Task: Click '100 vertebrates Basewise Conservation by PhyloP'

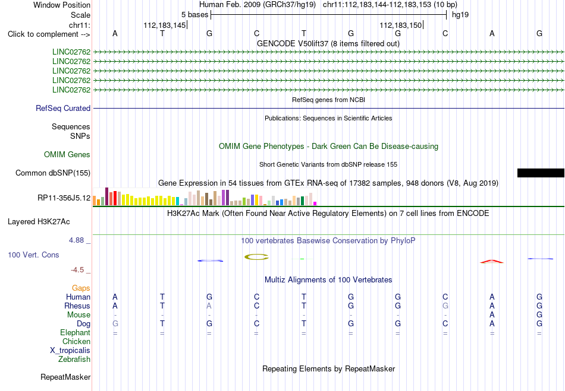Action: [328, 241]
